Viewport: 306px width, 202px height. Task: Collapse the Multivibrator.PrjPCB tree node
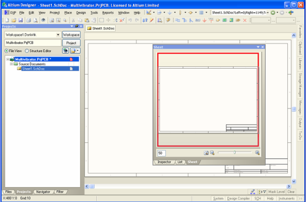pos(8,59)
